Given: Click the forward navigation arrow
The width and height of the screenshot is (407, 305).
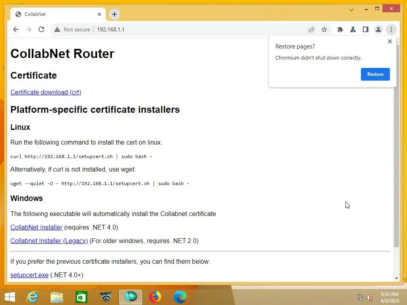Looking at the screenshot, I should coord(29,29).
